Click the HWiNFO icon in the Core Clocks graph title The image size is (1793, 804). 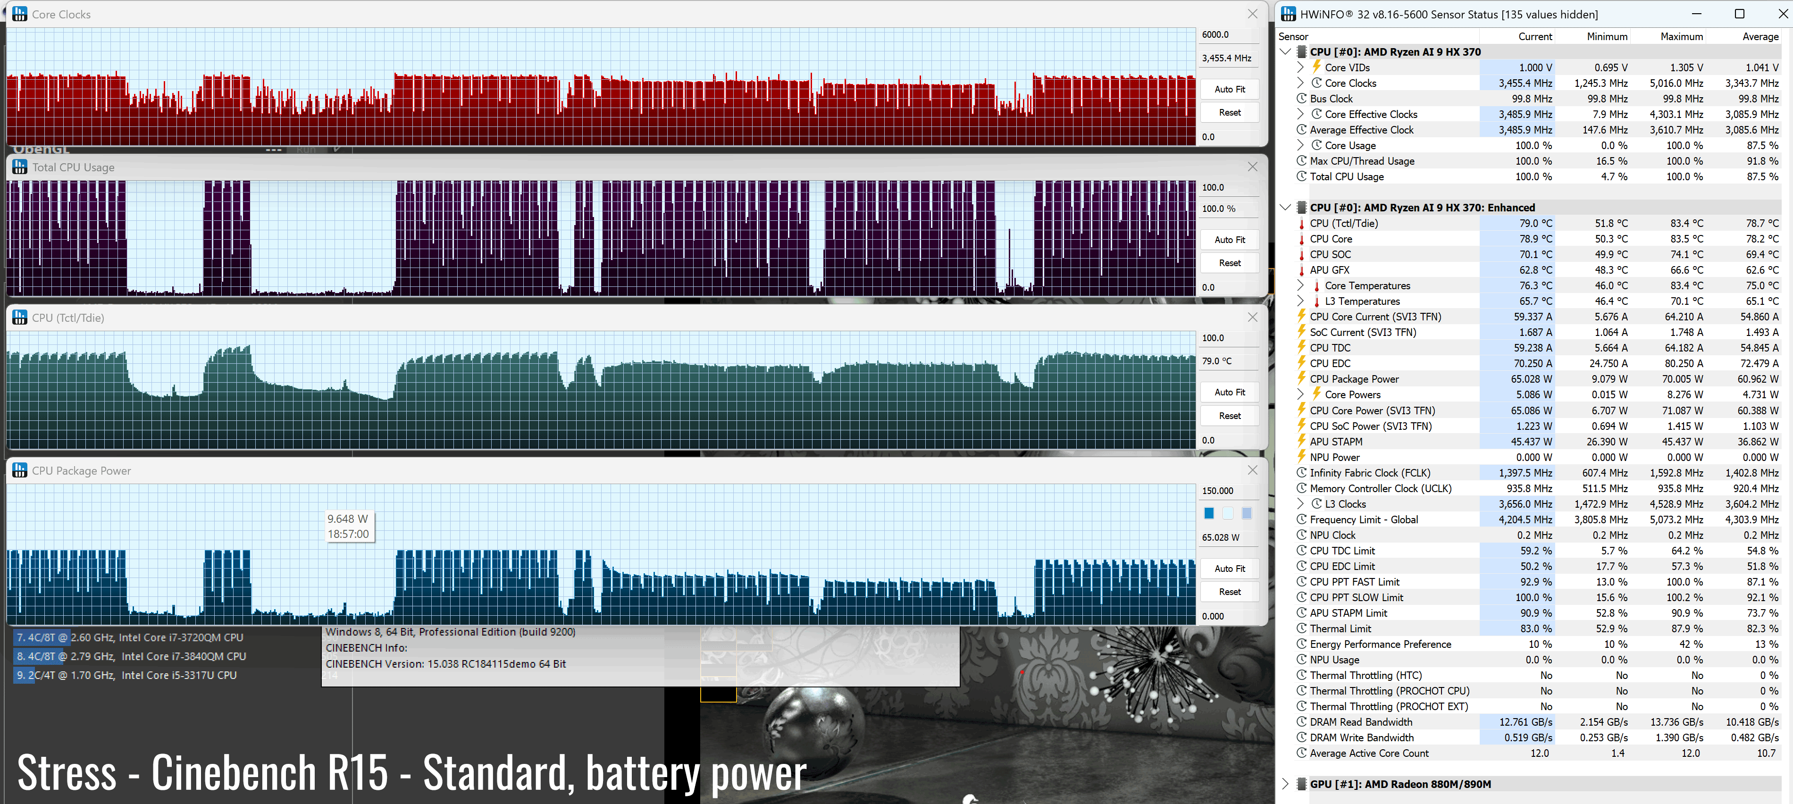(19, 14)
